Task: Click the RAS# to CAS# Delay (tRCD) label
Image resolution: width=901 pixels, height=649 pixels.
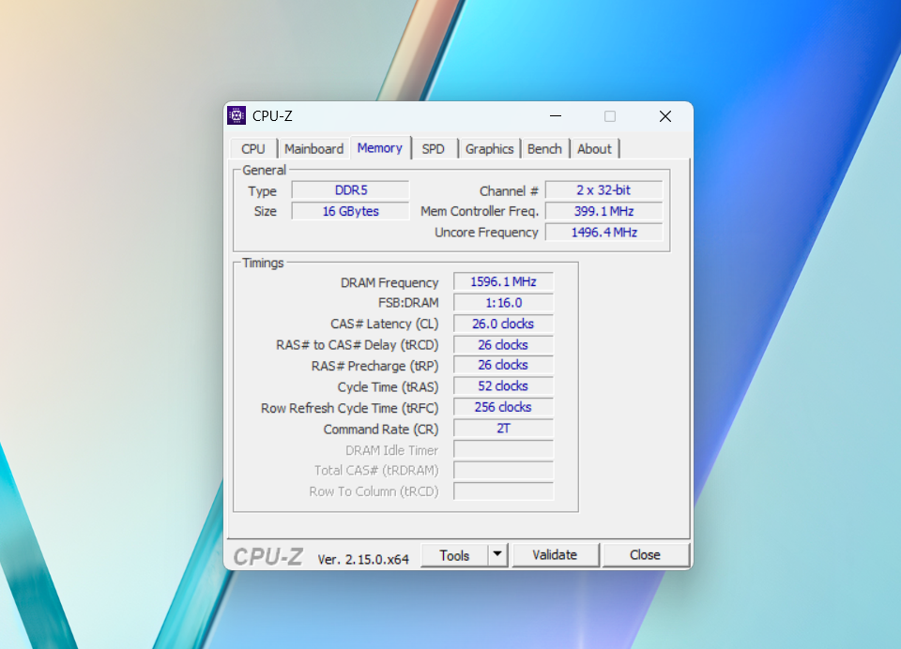Action: coord(358,345)
